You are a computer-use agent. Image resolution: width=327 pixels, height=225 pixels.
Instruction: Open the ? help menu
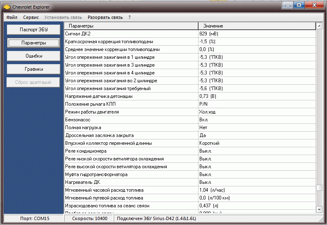point(129,17)
